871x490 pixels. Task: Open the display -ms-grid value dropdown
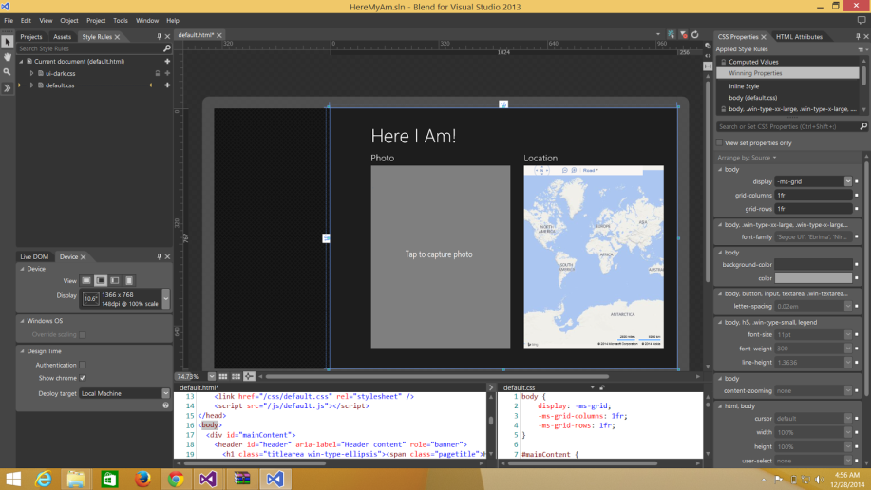pyautogui.click(x=847, y=181)
